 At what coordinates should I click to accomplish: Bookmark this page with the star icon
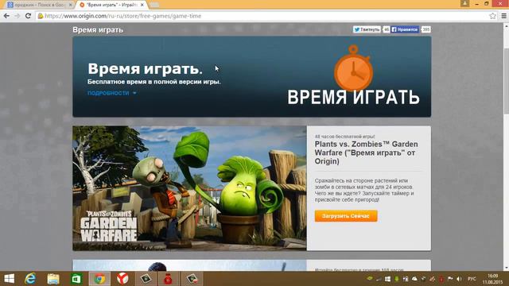pos(492,16)
